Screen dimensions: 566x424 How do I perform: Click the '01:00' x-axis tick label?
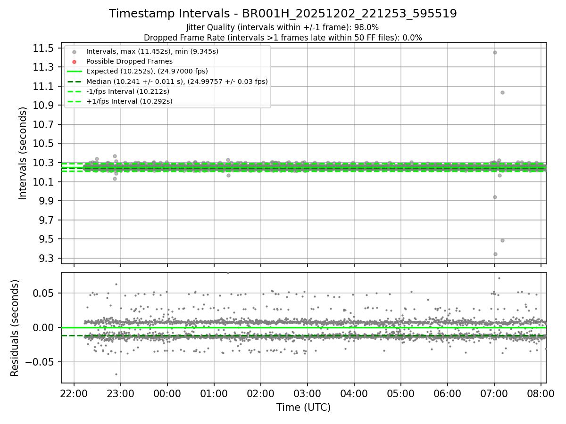point(214,393)
